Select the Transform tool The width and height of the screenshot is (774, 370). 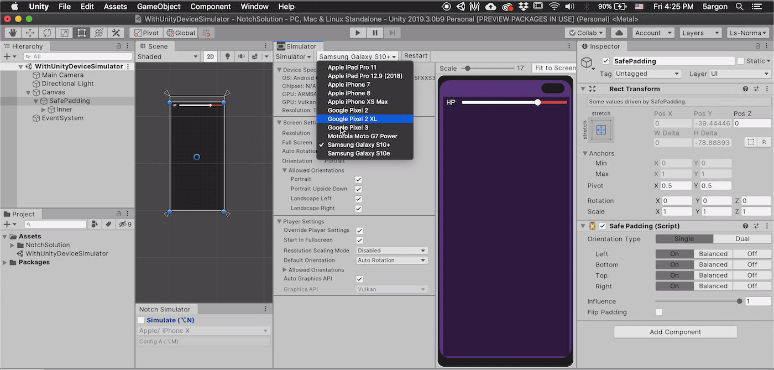[98, 33]
